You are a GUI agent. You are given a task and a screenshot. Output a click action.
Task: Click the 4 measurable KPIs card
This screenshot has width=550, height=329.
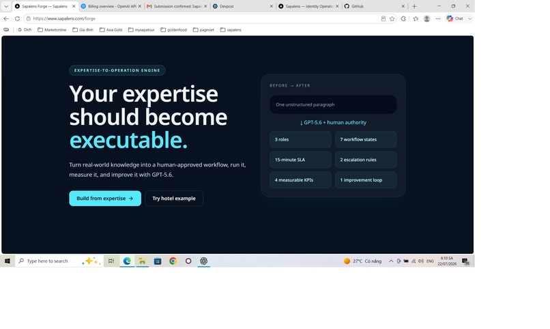pos(301,180)
